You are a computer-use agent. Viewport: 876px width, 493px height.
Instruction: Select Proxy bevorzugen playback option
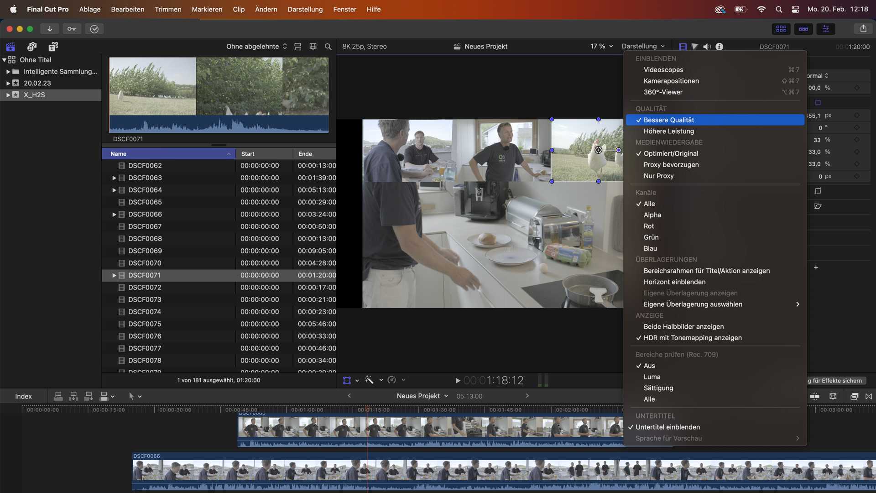671,165
